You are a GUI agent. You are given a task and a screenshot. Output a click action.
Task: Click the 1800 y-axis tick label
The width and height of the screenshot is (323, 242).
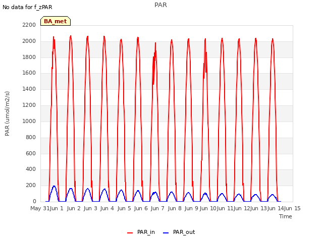point(29,57)
